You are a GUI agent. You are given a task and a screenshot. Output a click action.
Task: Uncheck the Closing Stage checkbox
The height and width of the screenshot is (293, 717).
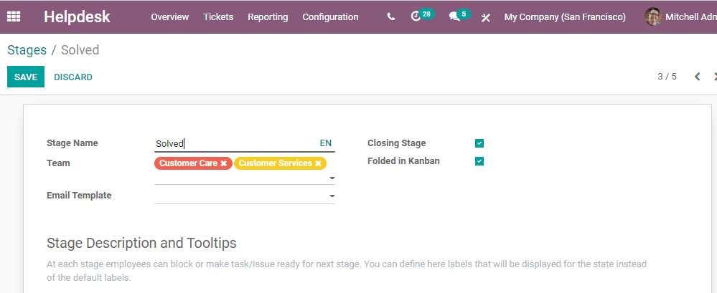(x=479, y=143)
